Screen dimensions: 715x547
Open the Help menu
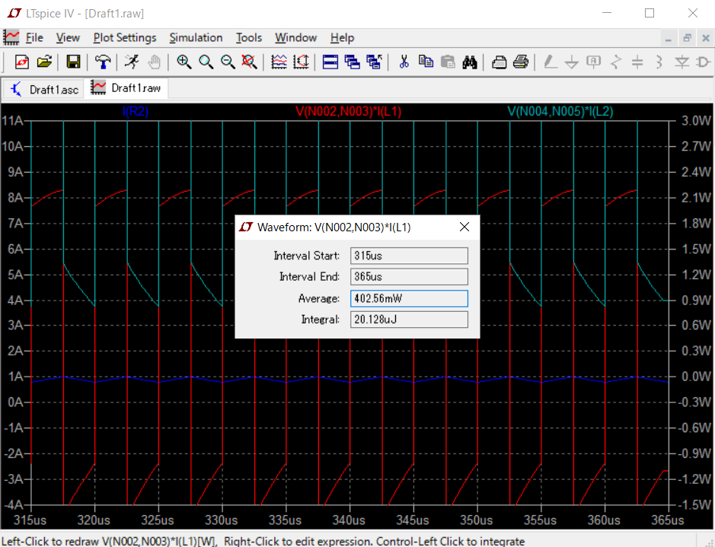(x=342, y=38)
